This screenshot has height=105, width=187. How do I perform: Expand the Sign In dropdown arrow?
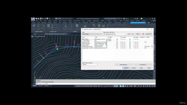point(133,19)
